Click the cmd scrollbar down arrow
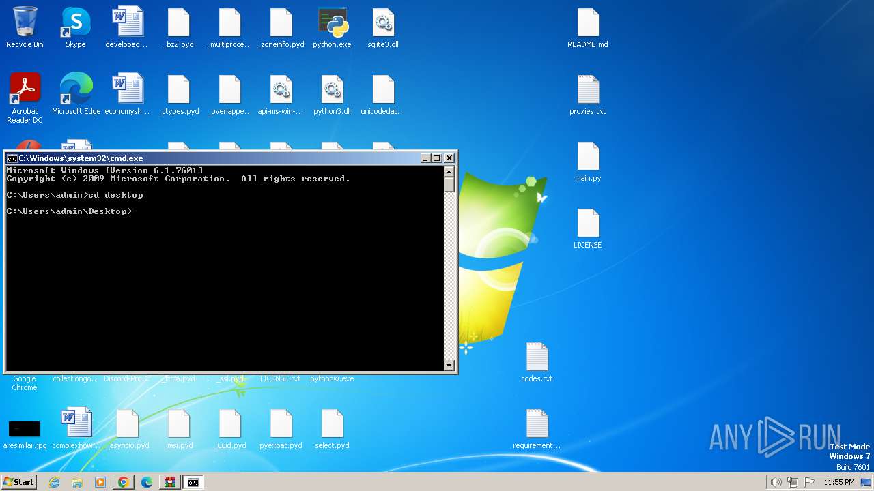 (x=449, y=365)
